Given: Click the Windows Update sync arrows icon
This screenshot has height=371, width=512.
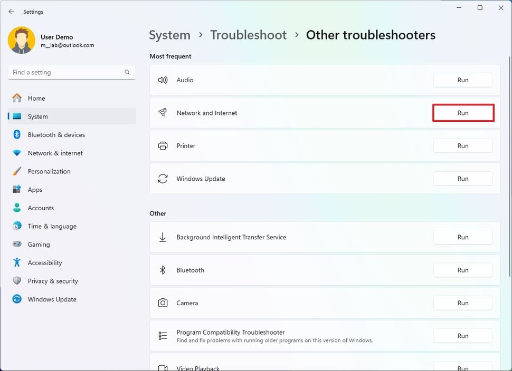Looking at the screenshot, I should pyautogui.click(x=163, y=179).
